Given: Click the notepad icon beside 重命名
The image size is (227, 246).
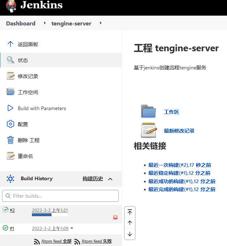Looking at the screenshot, I should 11,156.
